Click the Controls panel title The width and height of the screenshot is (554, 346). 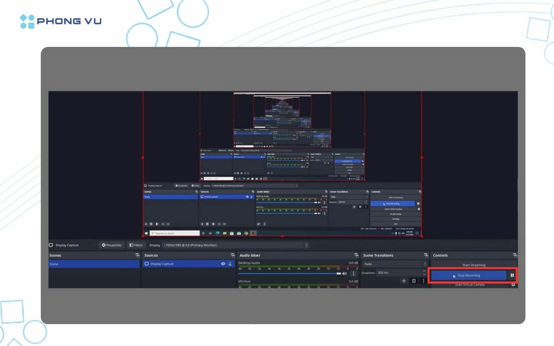coord(440,255)
